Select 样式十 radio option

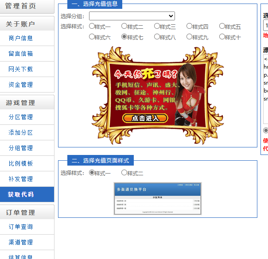(x=222, y=37)
